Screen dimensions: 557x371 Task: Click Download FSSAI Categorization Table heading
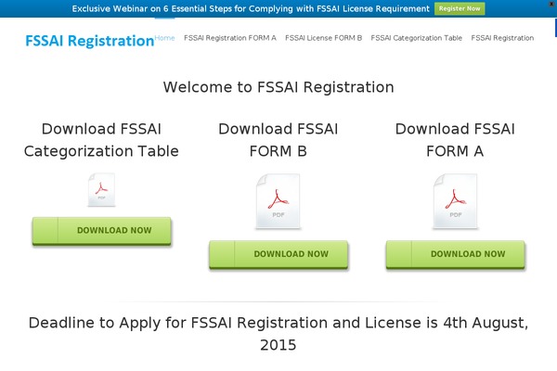(x=101, y=140)
